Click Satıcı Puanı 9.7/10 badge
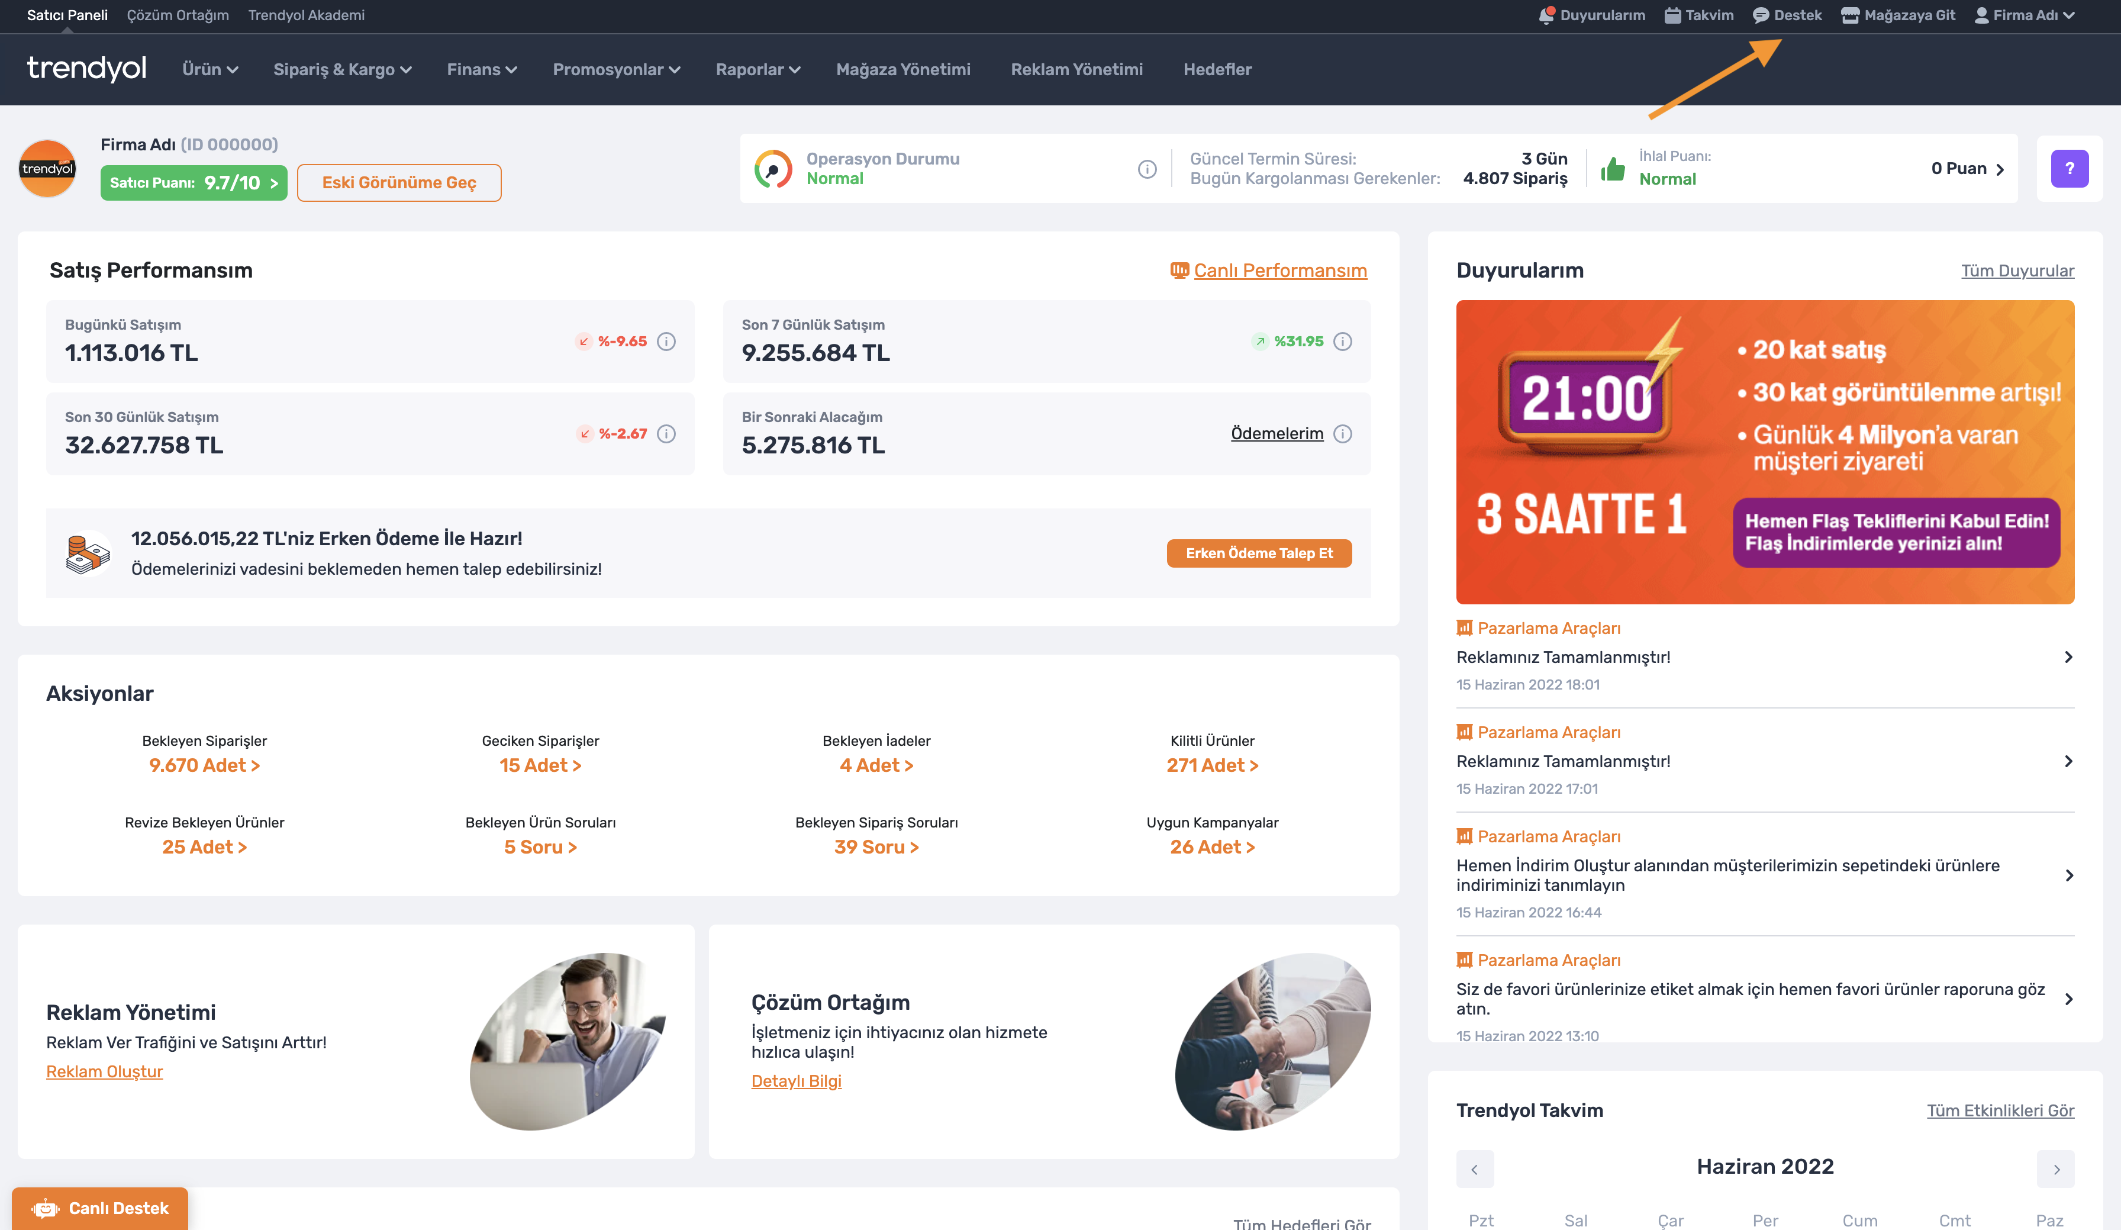 (x=194, y=183)
